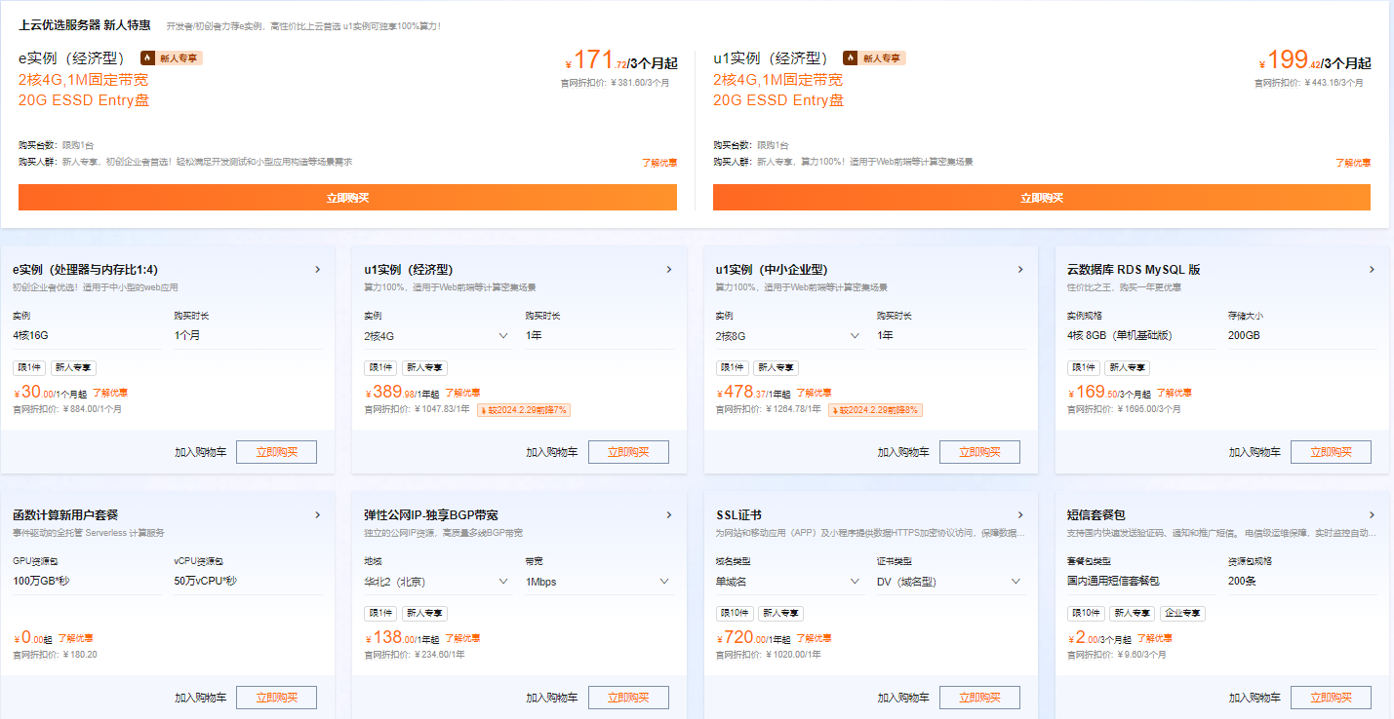Click the flame 新人专享 badge on u1实例 banner

pyautogui.click(x=874, y=58)
